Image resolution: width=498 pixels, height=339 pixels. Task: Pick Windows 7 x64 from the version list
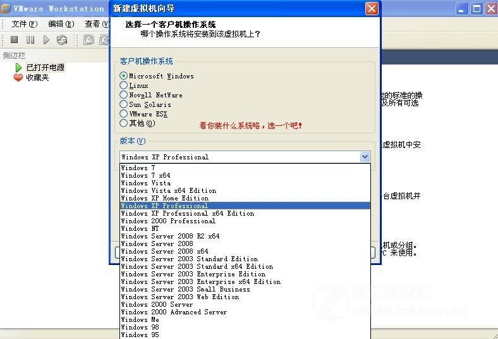[x=146, y=175]
